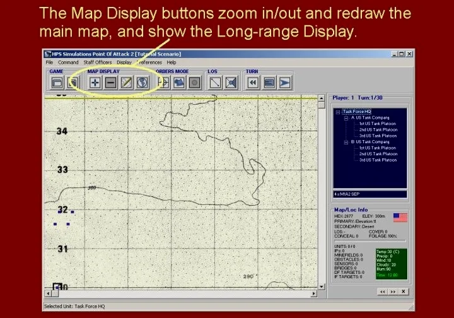Screen dimensions: 454x318
Task: Click the << button in side panel
Action: coord(383,291)
